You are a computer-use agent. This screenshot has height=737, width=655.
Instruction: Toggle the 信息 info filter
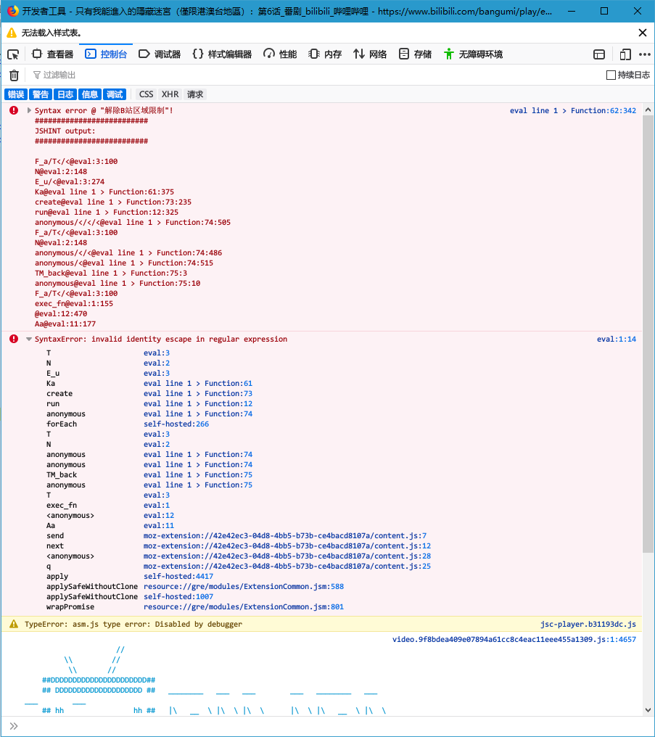[90, 94]
